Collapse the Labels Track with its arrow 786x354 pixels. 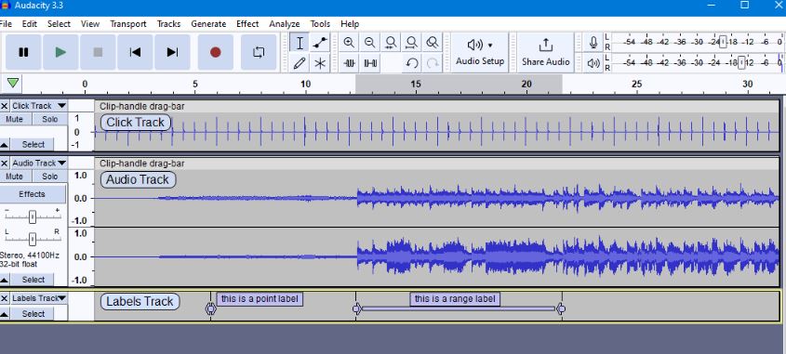[x=4, y=314]
